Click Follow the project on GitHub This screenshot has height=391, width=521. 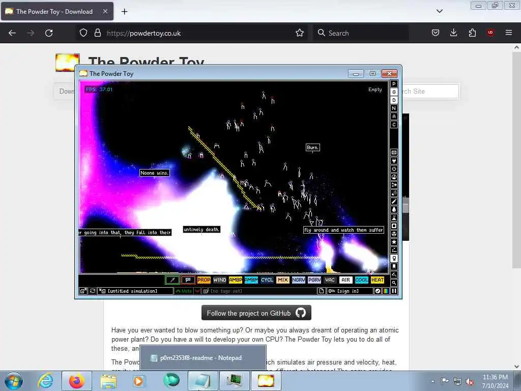tap(256, 313)
